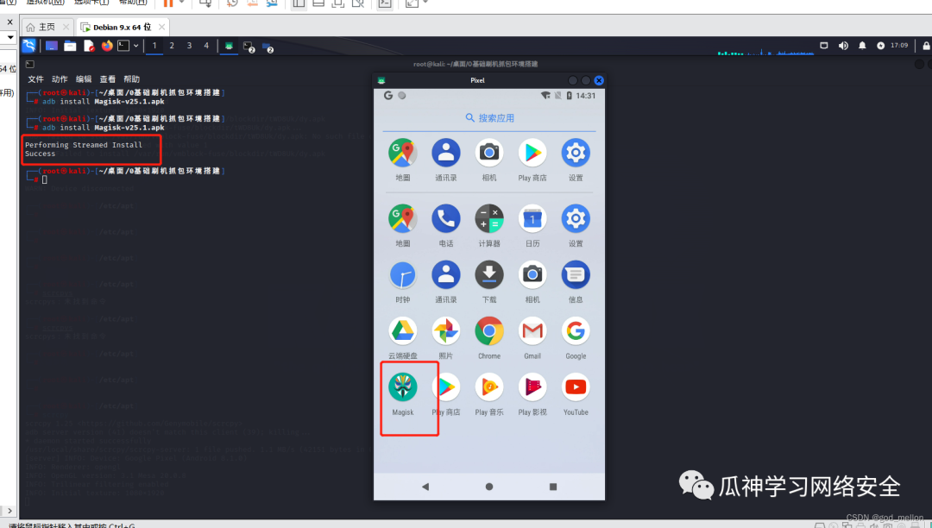Tap the Android home navigation button
Screen dimensions: 932x528
click(489, 487)
